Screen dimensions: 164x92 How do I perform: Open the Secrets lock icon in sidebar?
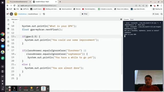pyautogui.click(x=8, y=37)
